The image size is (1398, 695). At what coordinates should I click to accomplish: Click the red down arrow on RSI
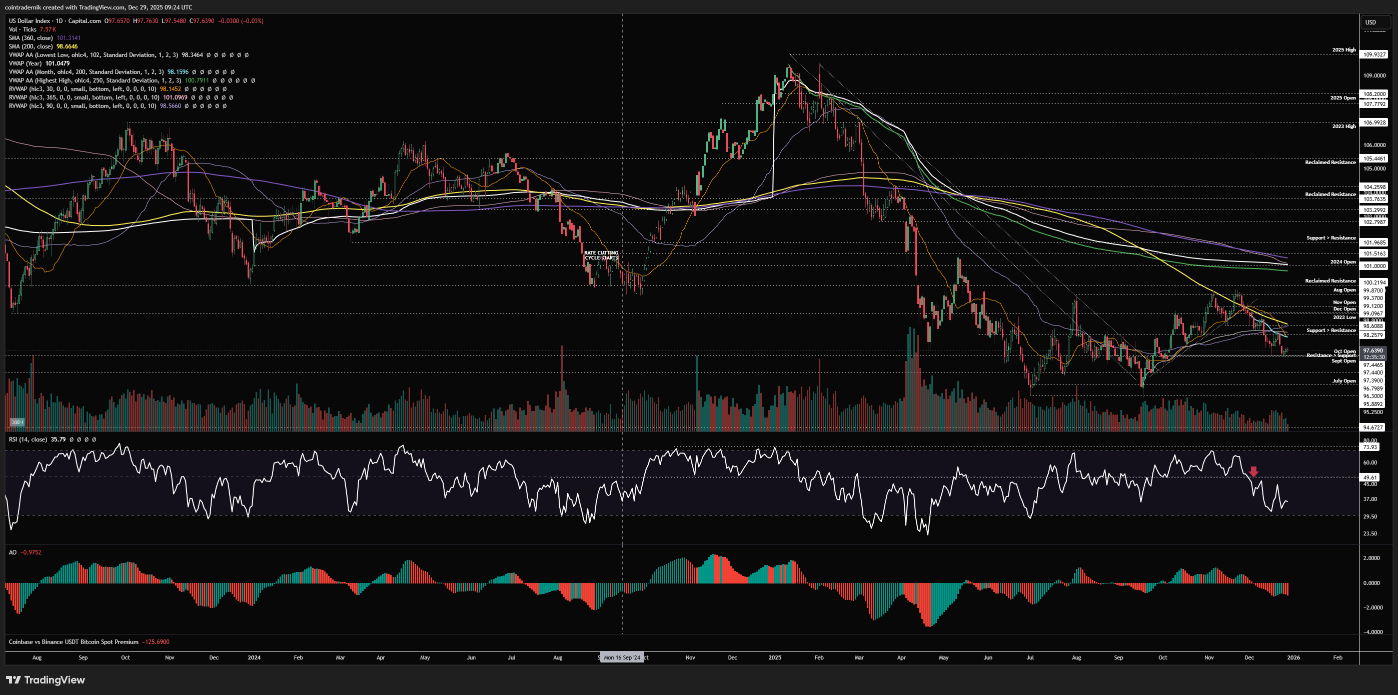coord(1253,471)
